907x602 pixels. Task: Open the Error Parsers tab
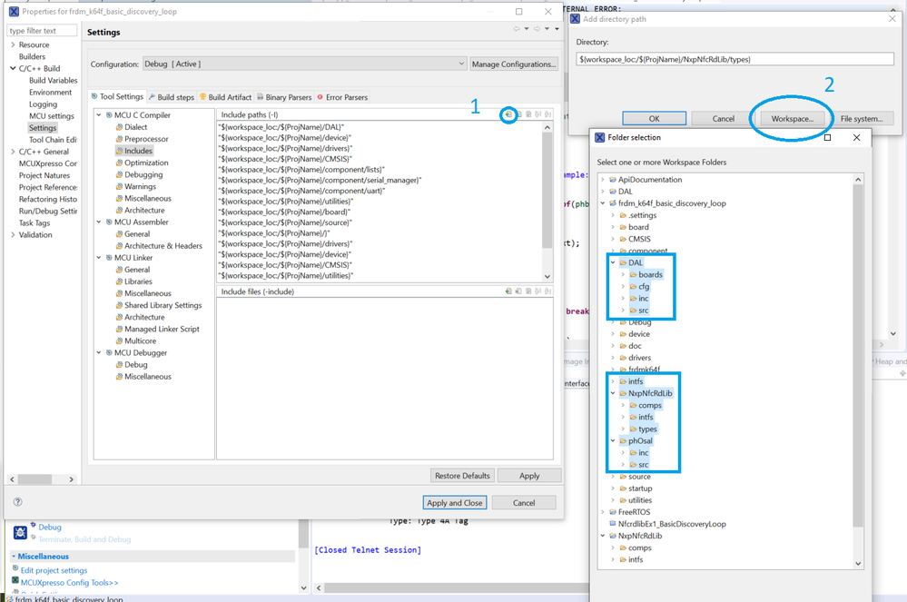tap(342, 97)
